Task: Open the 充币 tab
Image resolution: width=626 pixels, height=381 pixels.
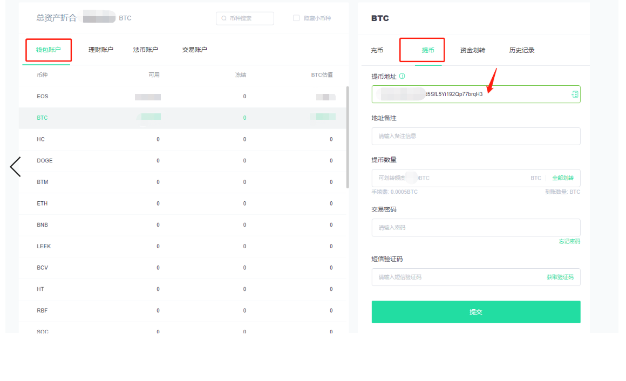Action: click(377, 50)
